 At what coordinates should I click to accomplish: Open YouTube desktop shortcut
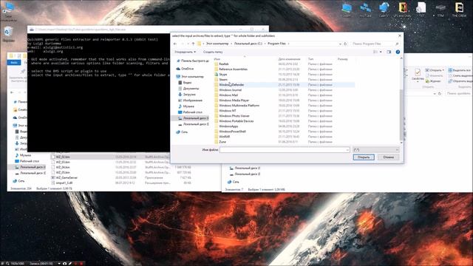pos(365,10)
